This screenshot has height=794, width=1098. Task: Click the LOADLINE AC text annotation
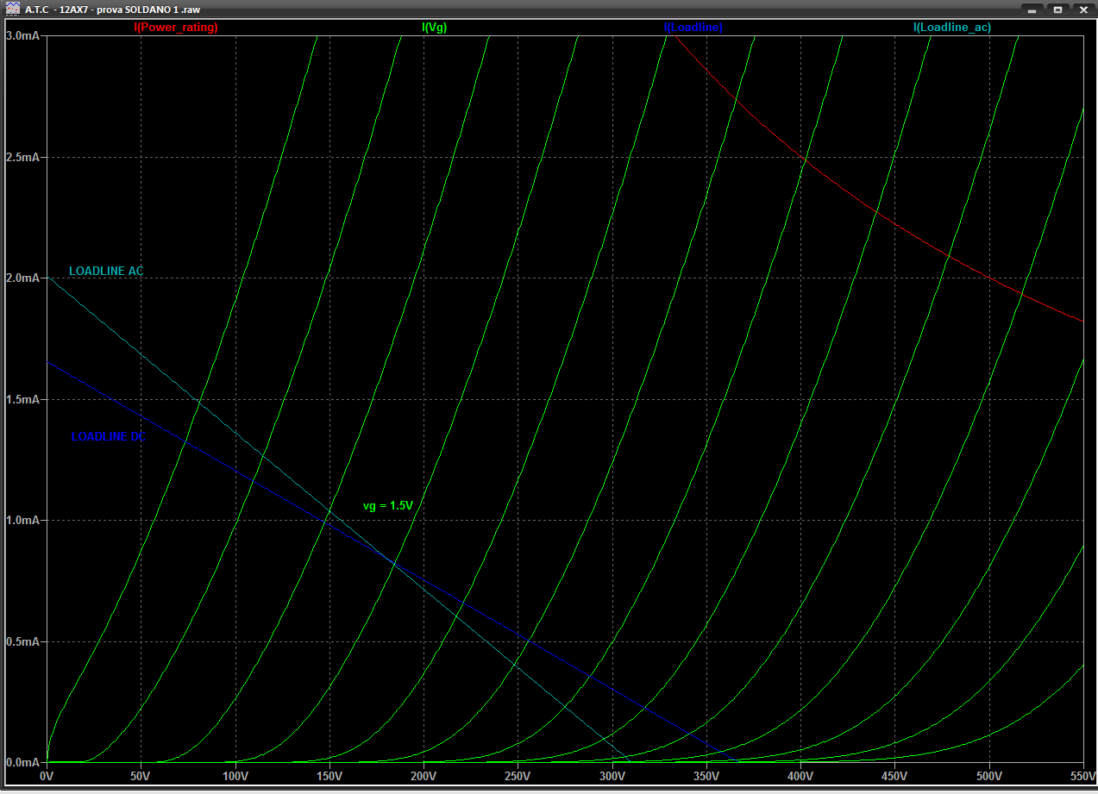pyautogui.click(x=106, y=272)
